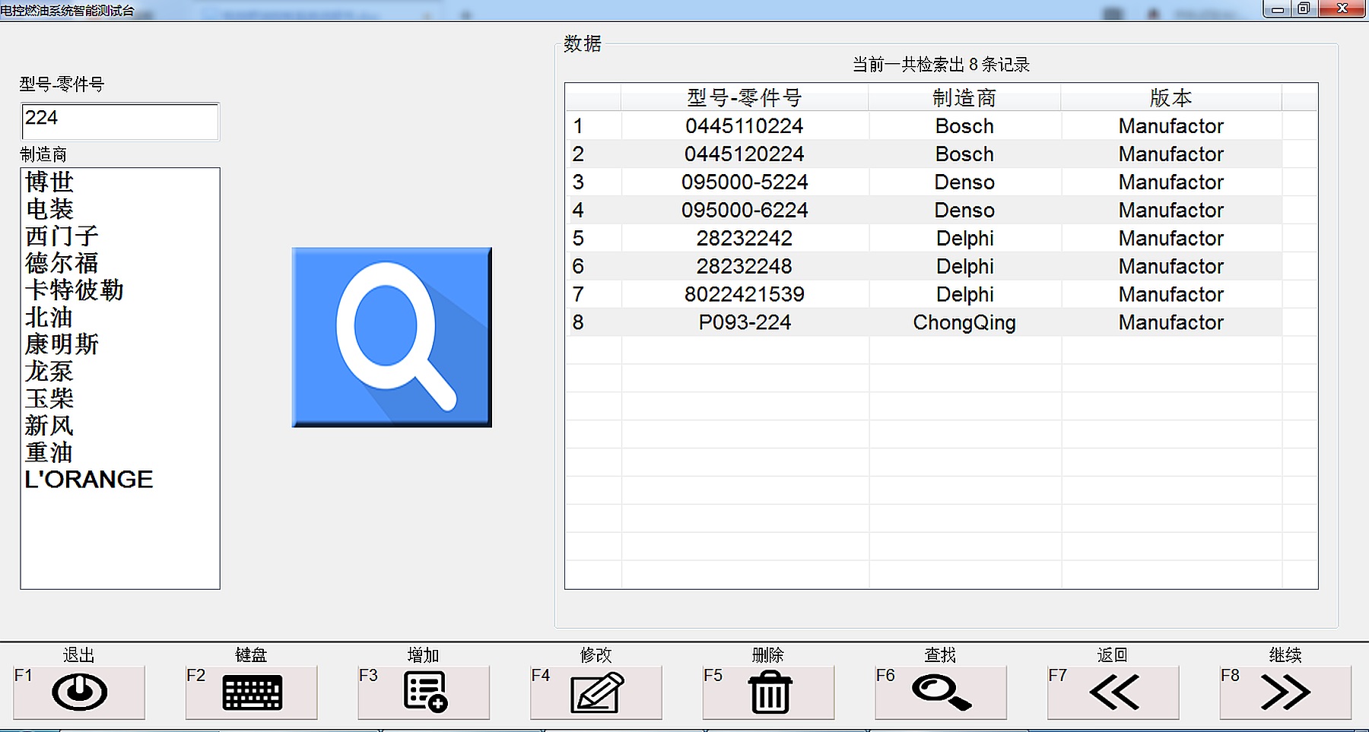Click the Manufactor cell in row 1
The width and height of the screenshot is (1369, 732).
coord(1171,126)
